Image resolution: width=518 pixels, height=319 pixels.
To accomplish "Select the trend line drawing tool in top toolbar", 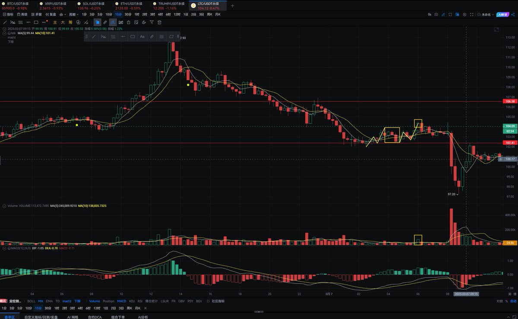I will [x=5, y=22].
